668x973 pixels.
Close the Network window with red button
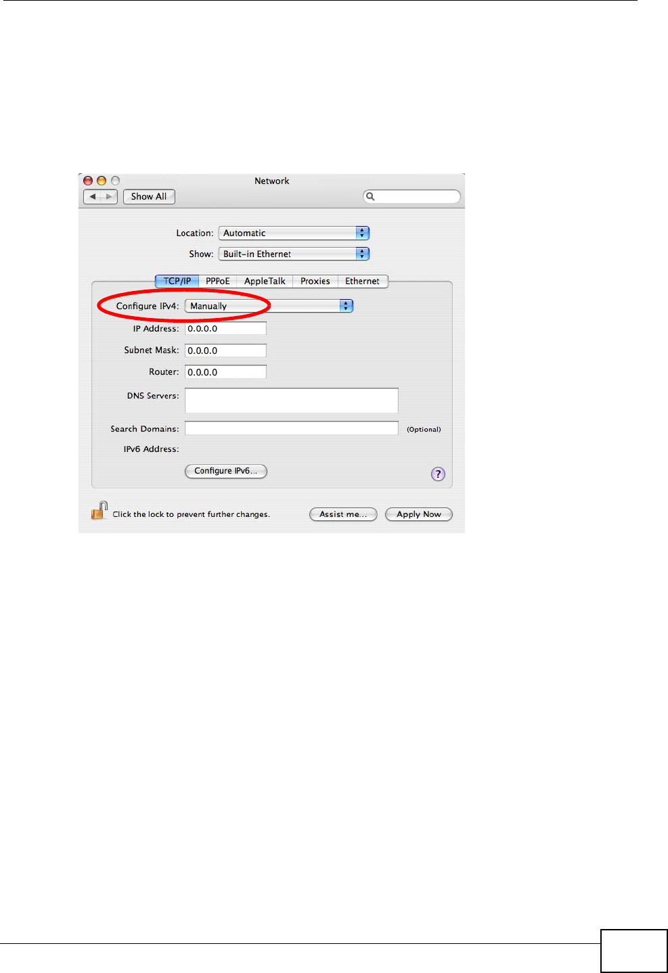pos(88,181)
